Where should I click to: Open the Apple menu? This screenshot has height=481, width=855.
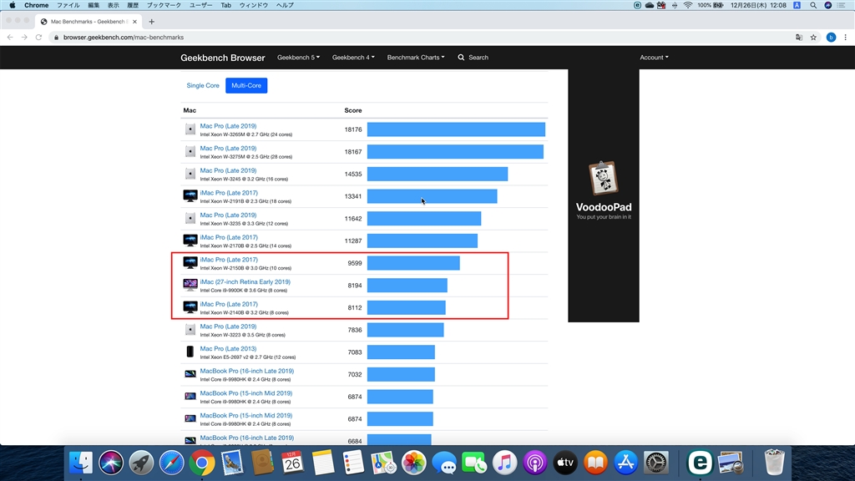[x=12, y=5]
